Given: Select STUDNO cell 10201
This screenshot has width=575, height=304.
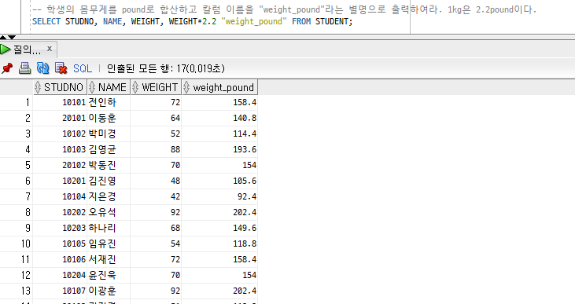Looking at the screenshot, I should 60,181.
